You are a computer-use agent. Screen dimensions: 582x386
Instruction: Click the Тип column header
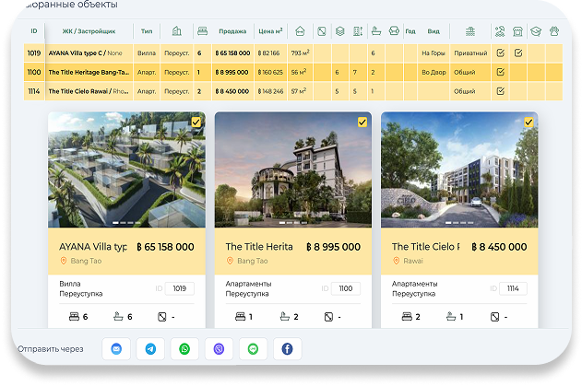click(x=147, y=31)
